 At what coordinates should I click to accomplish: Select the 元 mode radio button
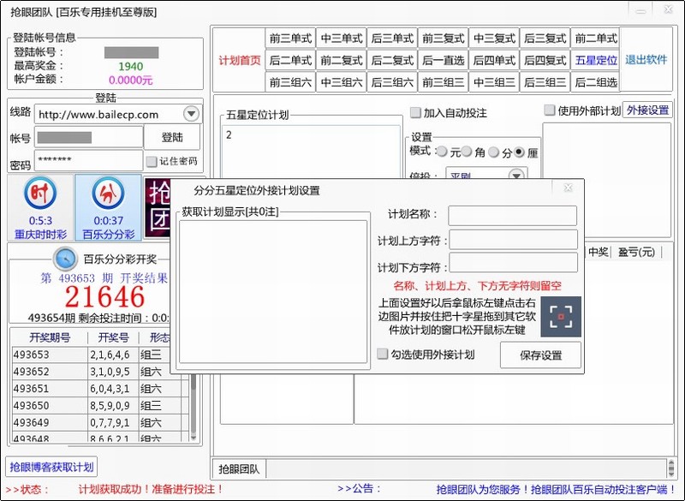pos(442,152)
